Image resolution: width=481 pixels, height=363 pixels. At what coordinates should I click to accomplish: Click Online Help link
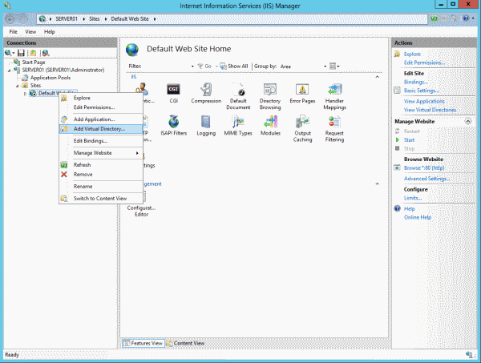point(417,217)
